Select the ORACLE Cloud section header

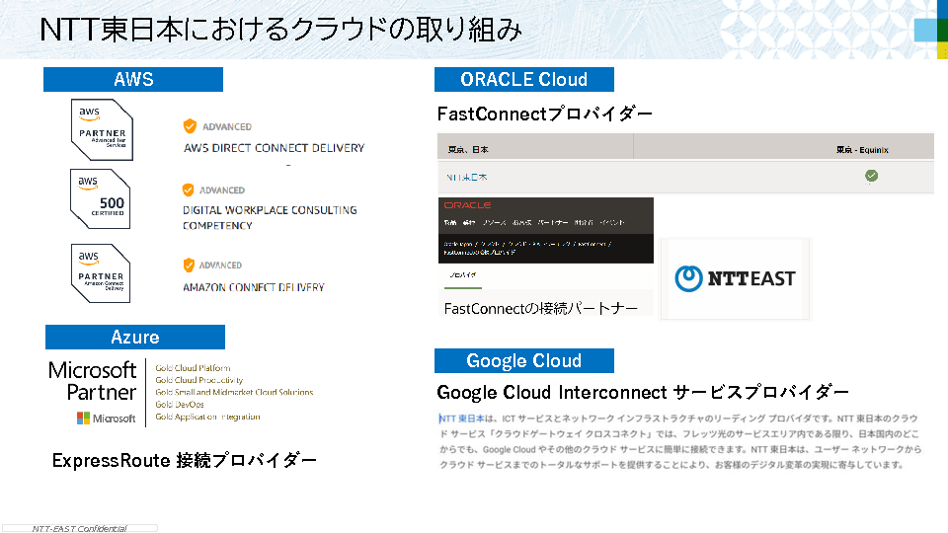(x=523, y=80)
